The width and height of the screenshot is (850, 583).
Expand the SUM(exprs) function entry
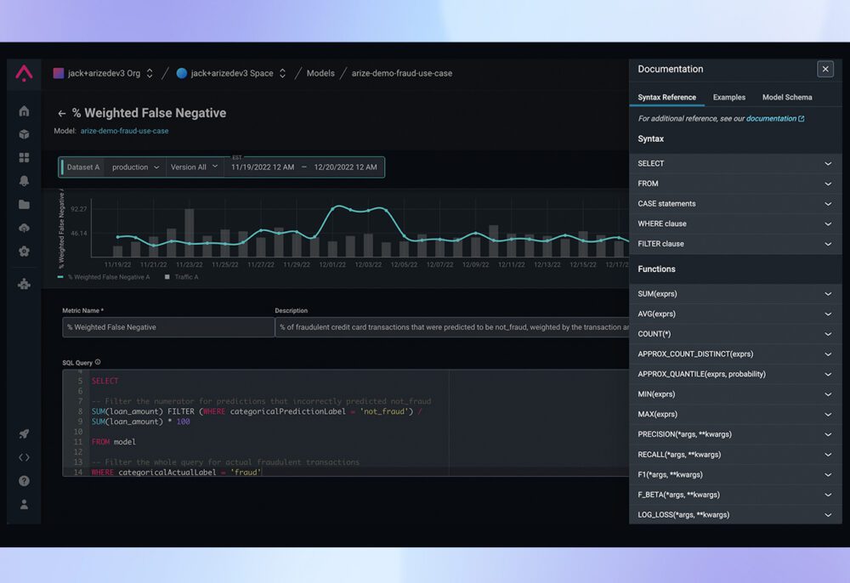click(735, 293)
